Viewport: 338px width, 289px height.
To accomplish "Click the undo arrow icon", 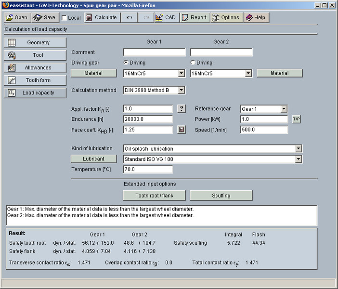I will pos(129,17).
